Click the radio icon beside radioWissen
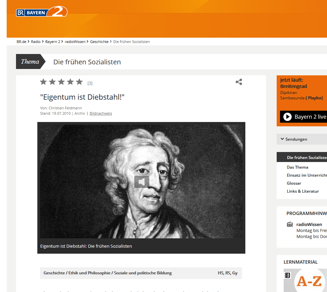 [290, 224]
